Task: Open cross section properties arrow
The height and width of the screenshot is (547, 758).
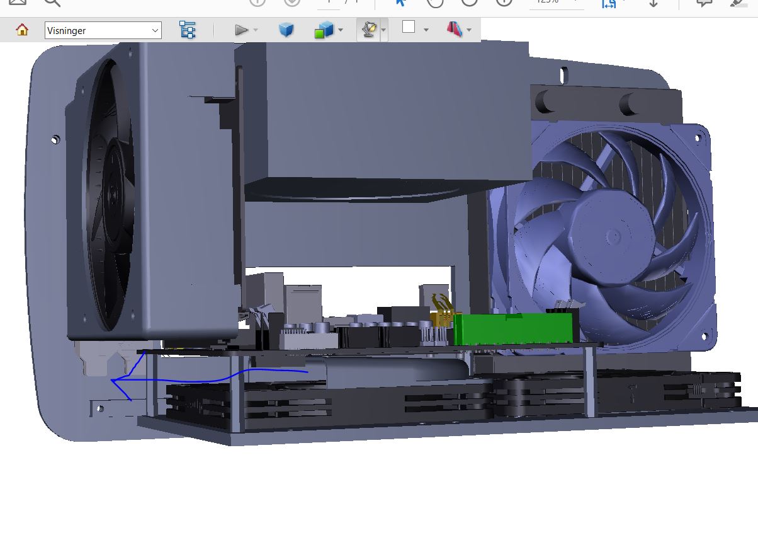Action: tap(470, 30)
